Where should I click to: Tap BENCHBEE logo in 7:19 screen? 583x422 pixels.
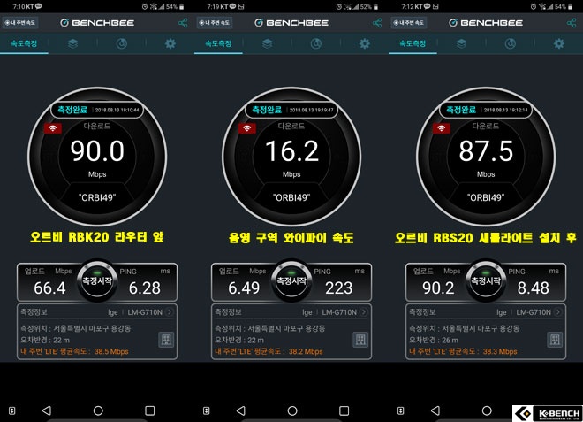click(291, 23)
